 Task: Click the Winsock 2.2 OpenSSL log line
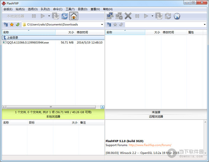(x=142, y=153)
